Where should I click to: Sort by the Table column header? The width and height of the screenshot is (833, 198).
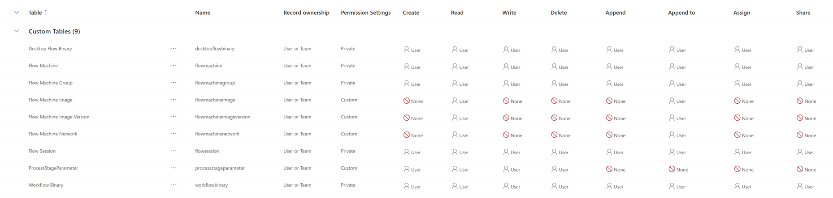pyautogui.click(x=35, y=13)
